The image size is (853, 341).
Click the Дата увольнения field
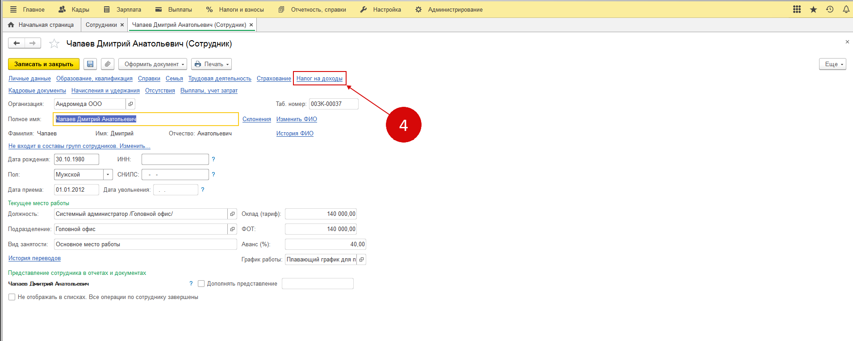click(176, 190)
